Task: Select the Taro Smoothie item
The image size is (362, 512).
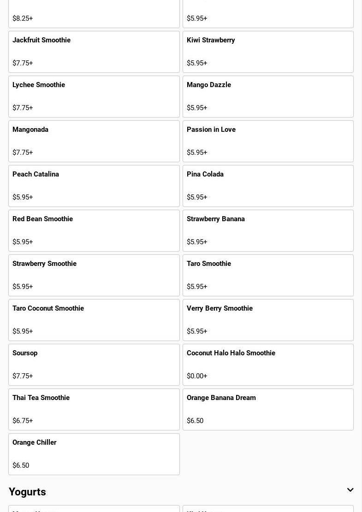Action: coord(268,275)
